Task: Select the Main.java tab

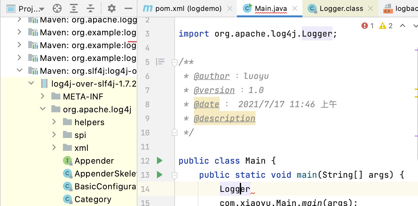Action: pos(271,9)
